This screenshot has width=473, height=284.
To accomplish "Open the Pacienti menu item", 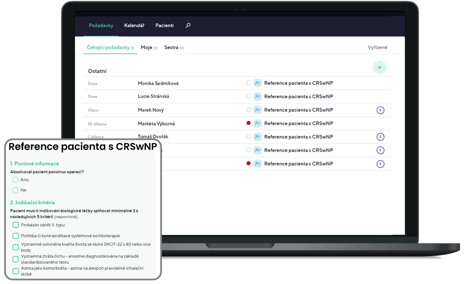I will pyautogui.click(x=164, y=26).
